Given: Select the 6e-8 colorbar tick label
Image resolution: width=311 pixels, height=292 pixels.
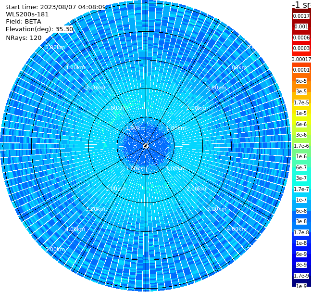Looking at the screenshot, I should point(301,211).
